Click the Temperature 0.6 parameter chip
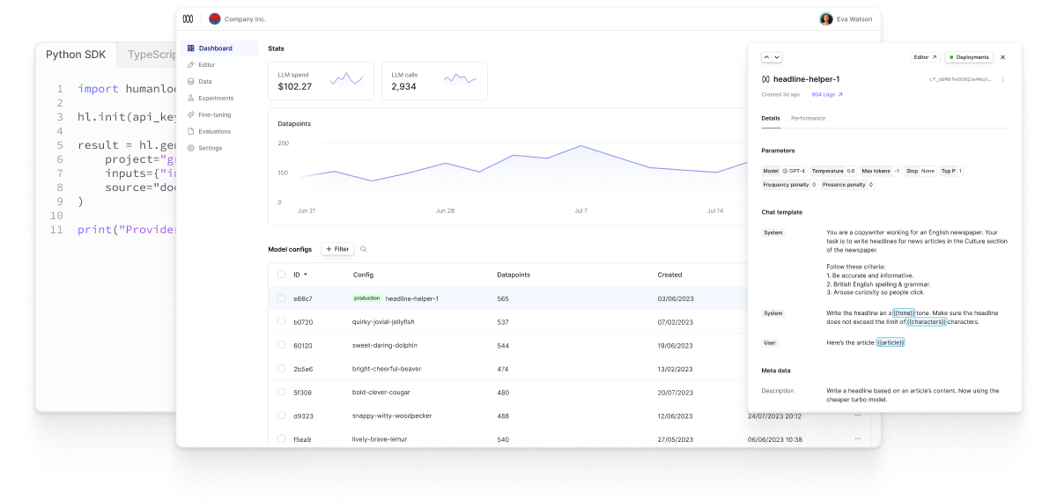 (x=833, y=171)
